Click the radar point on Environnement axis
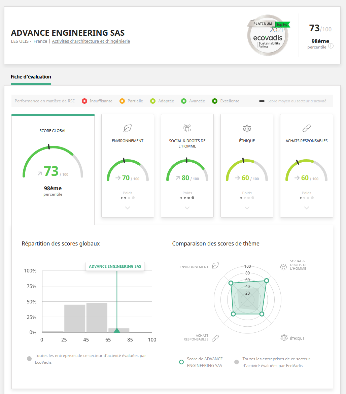The image size is (346, 394). click(231, 283)
